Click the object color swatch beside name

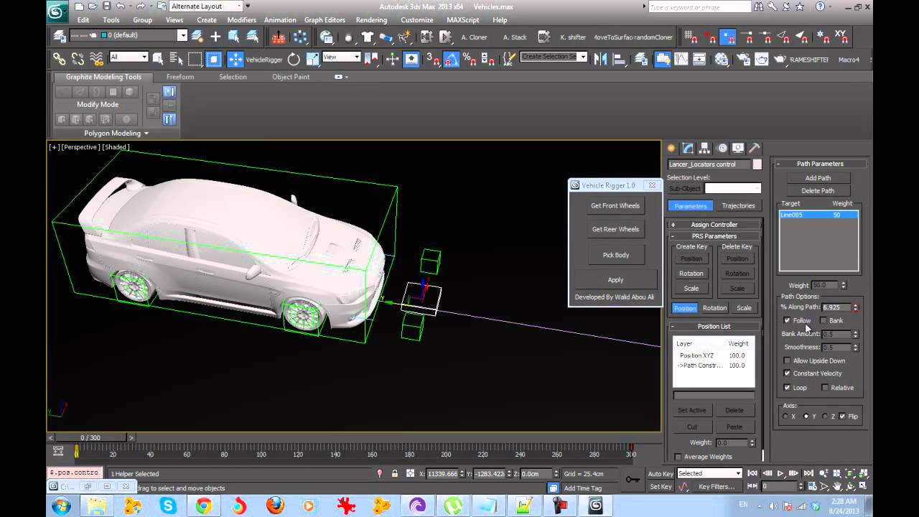757,164
